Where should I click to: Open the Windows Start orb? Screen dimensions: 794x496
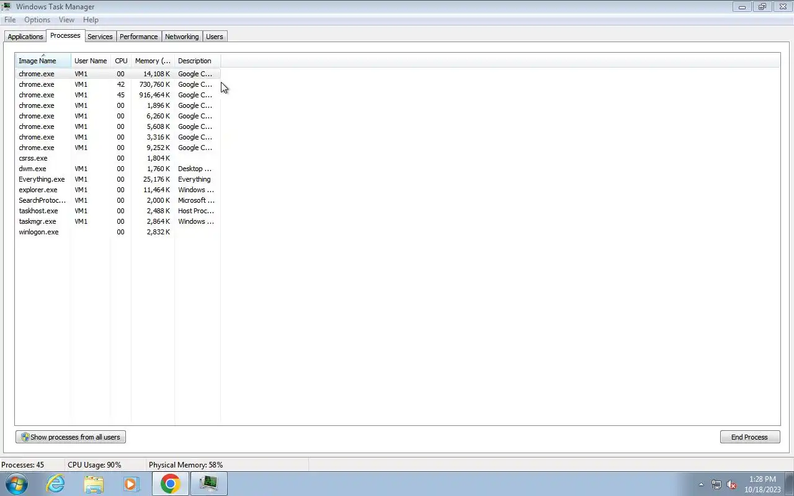[17, 484]
